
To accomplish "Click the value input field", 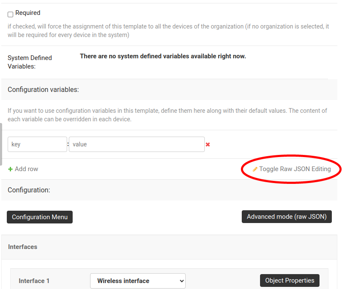I will coord(137,144).
